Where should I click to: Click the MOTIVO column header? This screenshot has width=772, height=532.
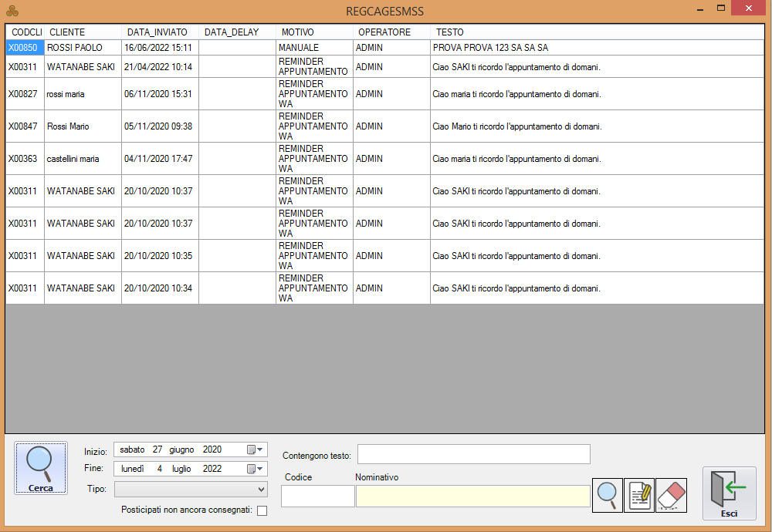[297, 32]
